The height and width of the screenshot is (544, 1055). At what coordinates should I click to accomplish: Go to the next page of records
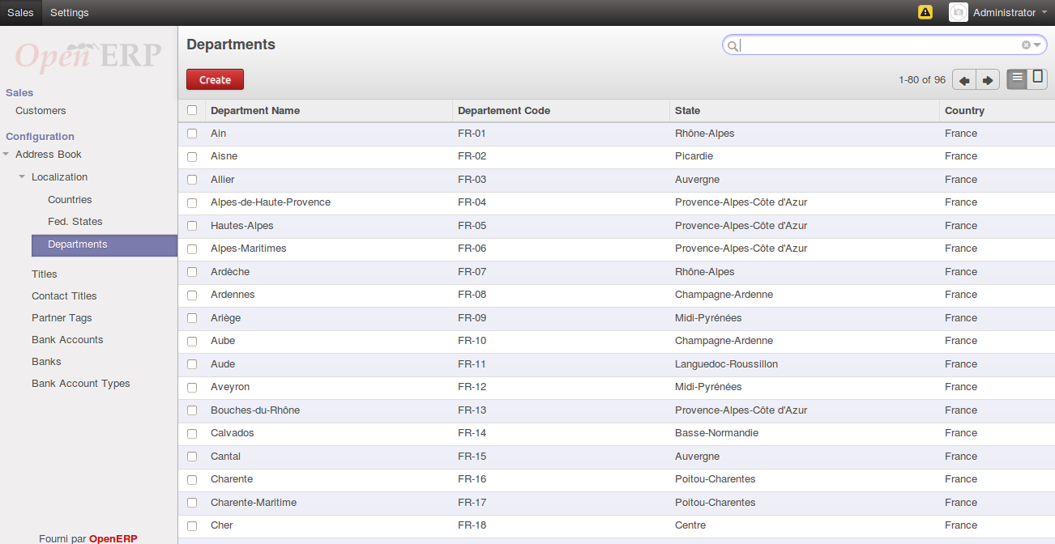click(988, 80)
